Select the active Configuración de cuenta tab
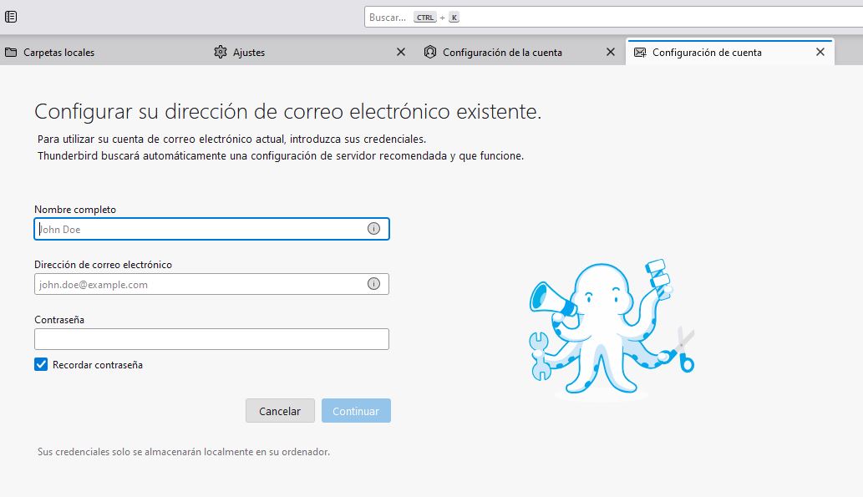The width and height of the screenshot is (863, 497). pos(730,52)
